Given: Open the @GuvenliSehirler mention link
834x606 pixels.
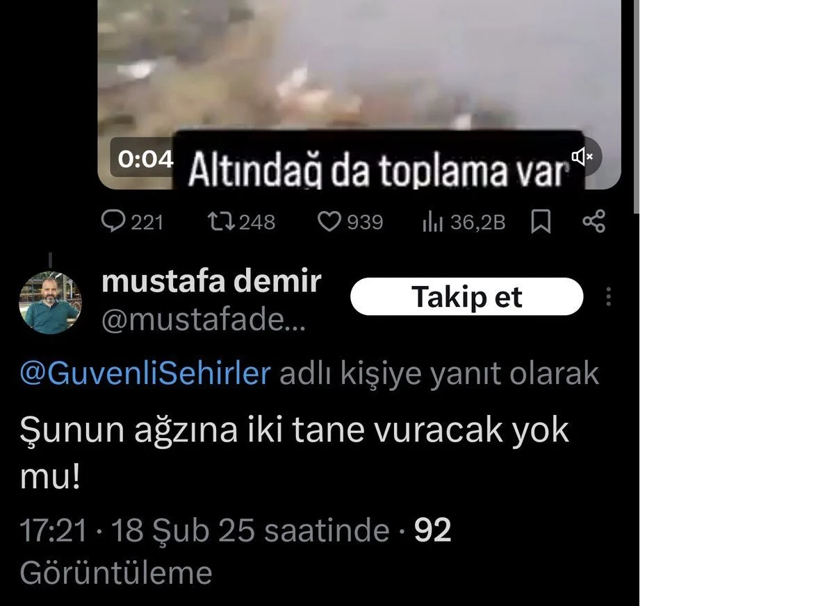Looking at the screenshot, I should (145, 373).
